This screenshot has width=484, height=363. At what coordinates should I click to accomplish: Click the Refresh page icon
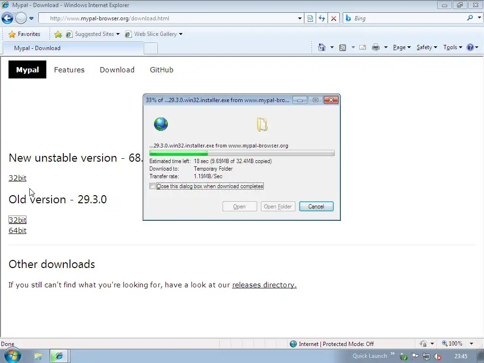point(322,18)
